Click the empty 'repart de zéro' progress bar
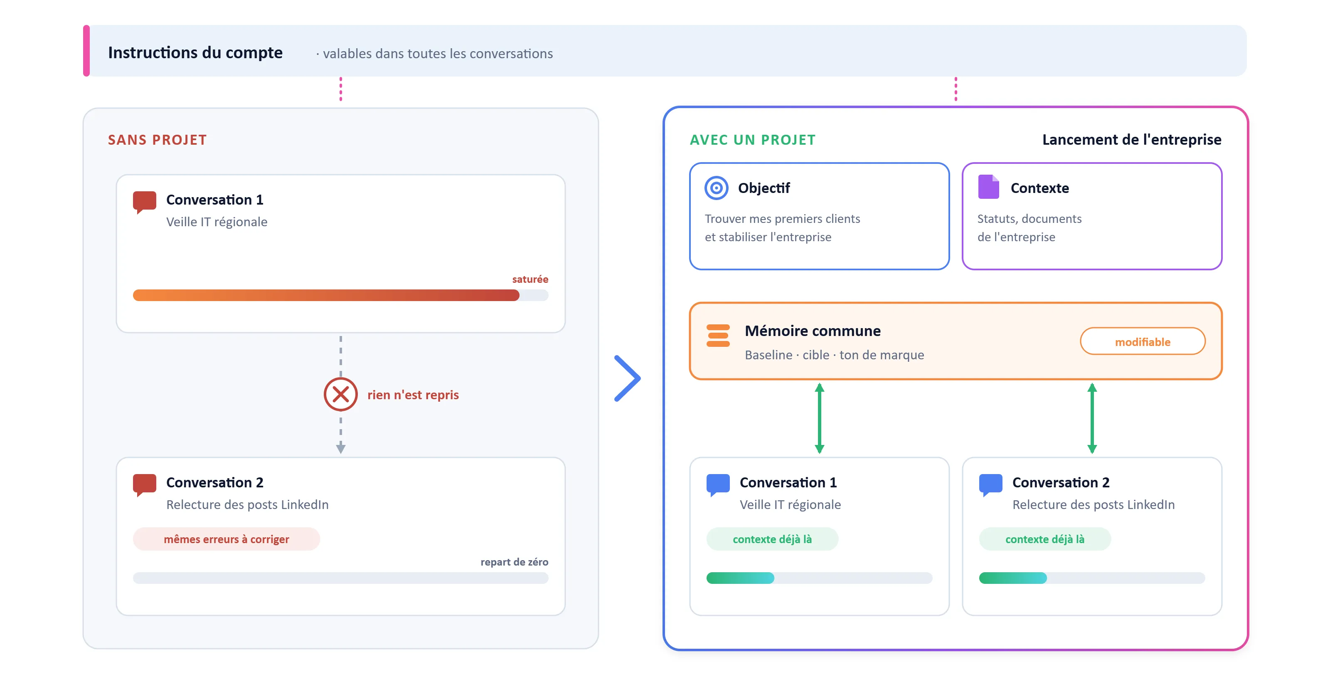1330x682 pixels. (340, 578)
